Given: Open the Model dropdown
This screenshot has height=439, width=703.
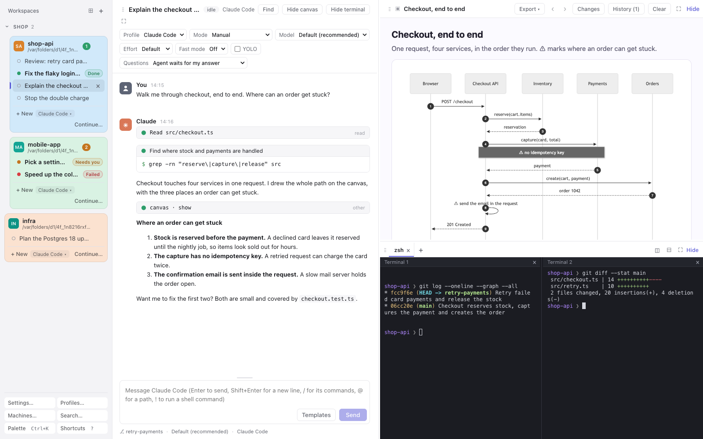Looking at the screenshot, I should pyautogui.click(x=322, y=35).
